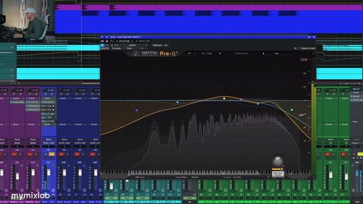This screenshot has height=204, width=363.
Task: Open Pro-Q 3 Help menu
Action: (x=276, y=53)
